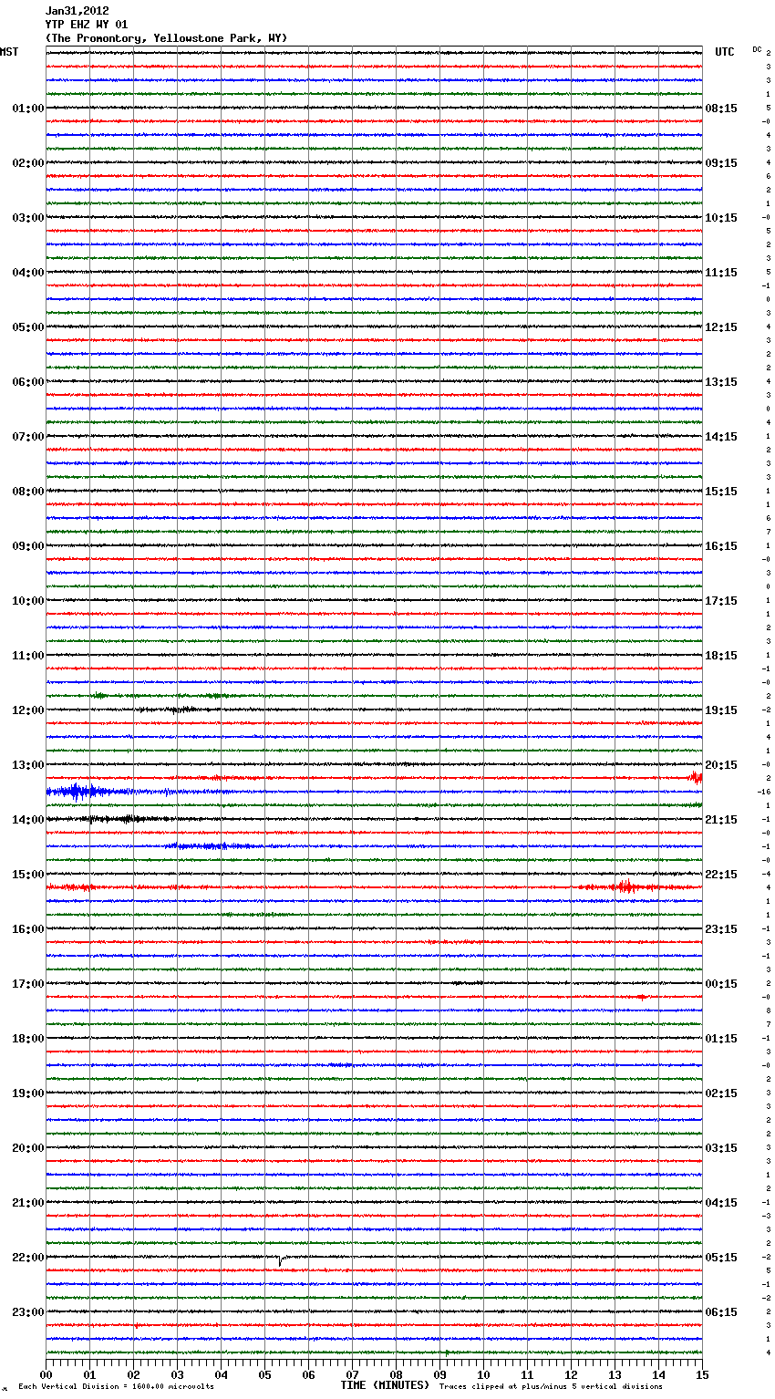Select the 18:00 MST time label
The height and width of the screenshot is (1399, 775).
27,1039
